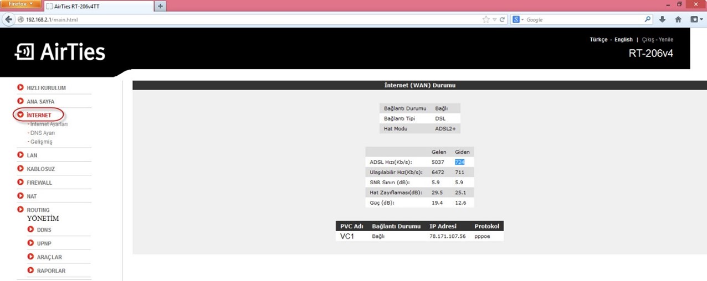Switch language to English
The image size is (707, 281).
623,40
